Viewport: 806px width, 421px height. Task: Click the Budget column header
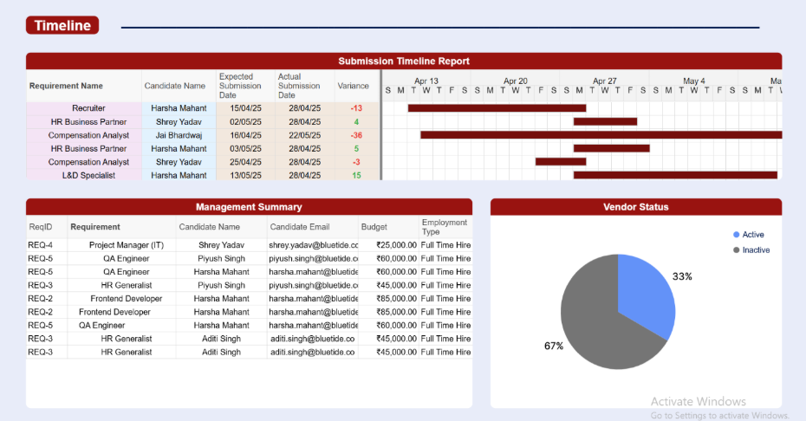374,227
